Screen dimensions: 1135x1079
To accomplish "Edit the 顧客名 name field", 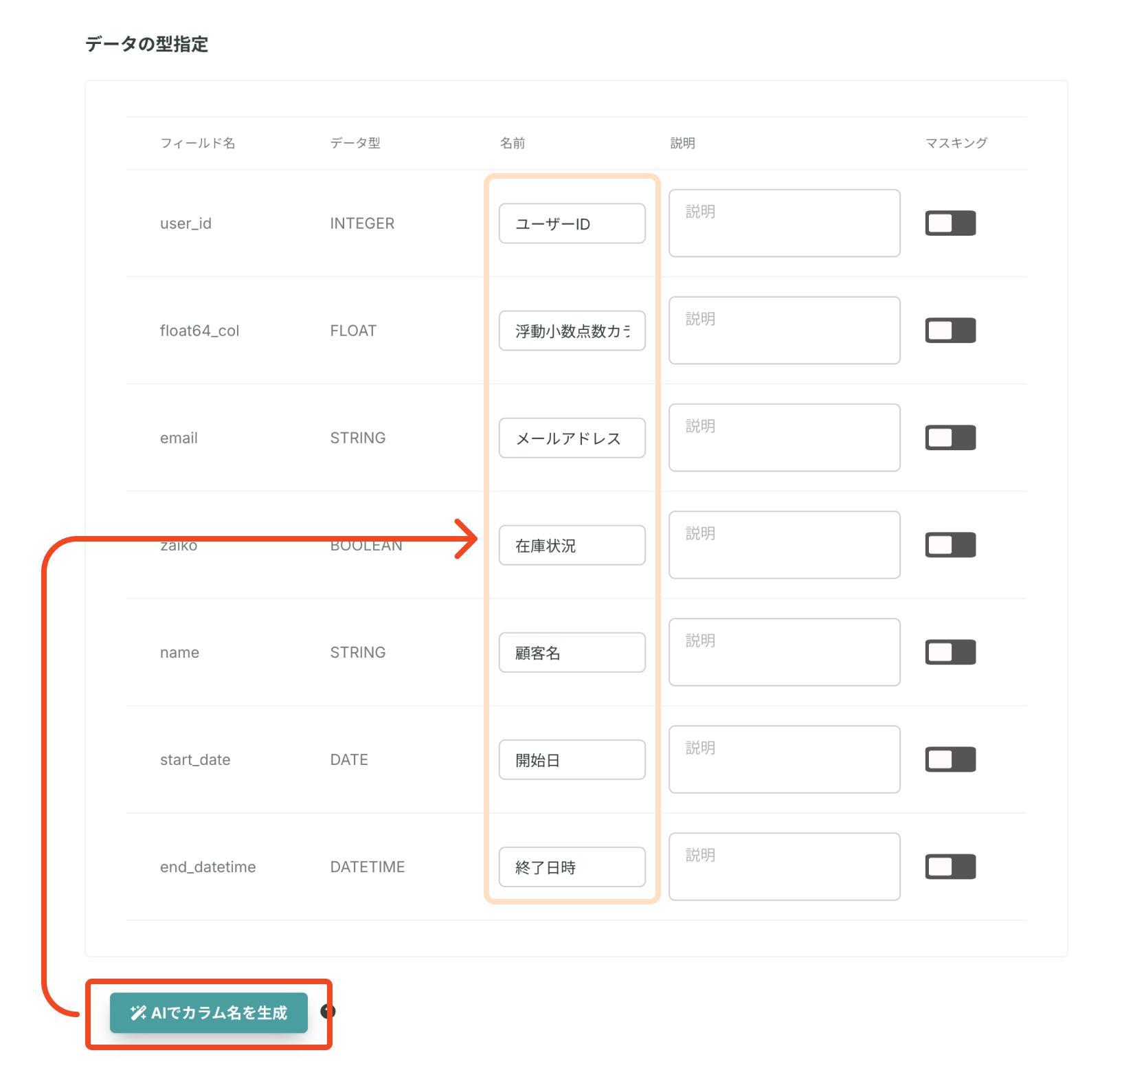I will click(572, 652).
